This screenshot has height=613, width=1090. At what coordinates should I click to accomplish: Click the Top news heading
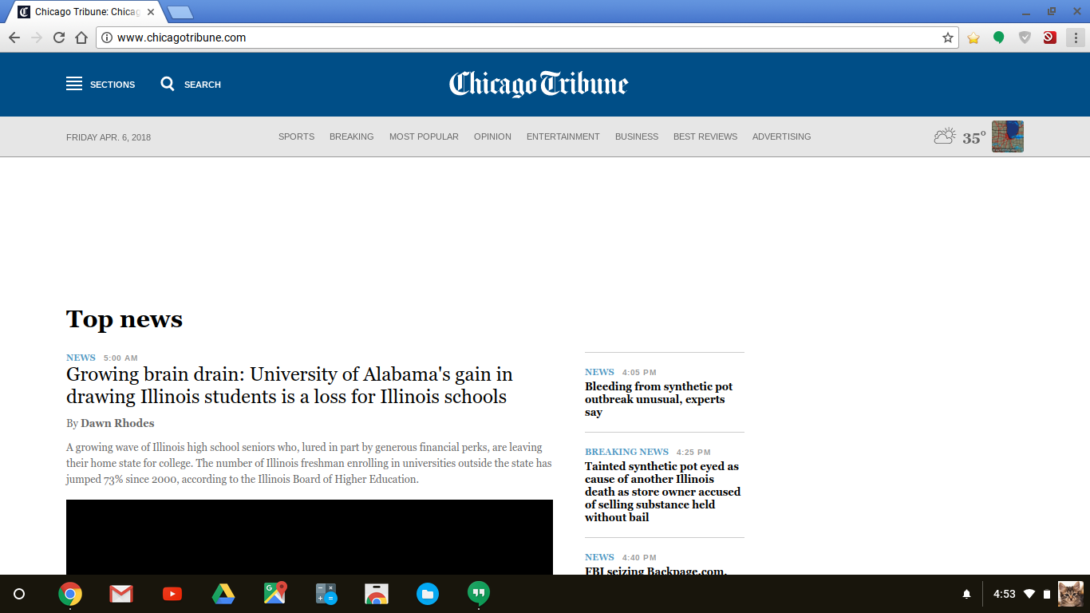click(124, 319)
